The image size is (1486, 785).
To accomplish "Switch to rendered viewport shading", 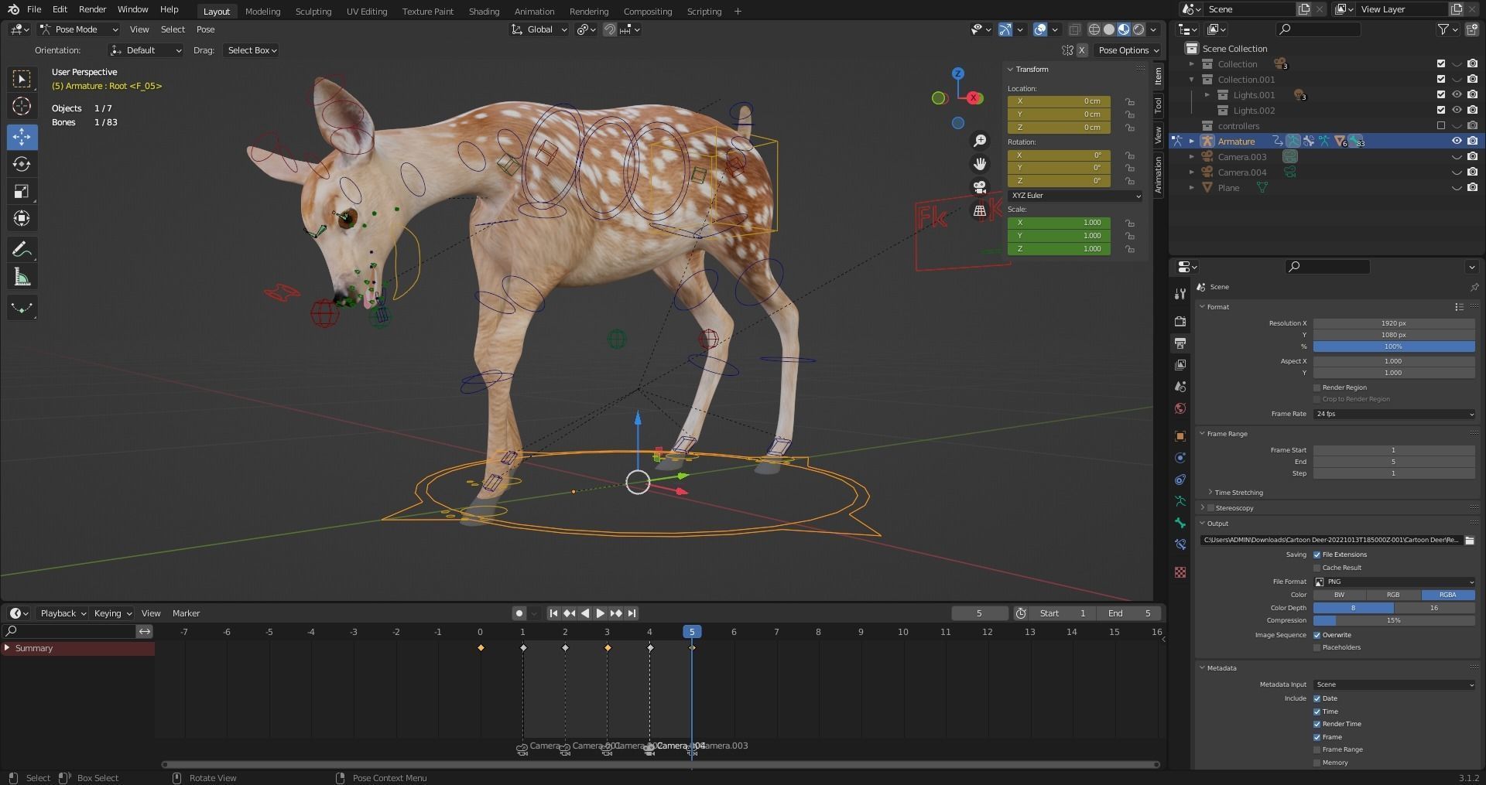I will tap(1138, 29).
